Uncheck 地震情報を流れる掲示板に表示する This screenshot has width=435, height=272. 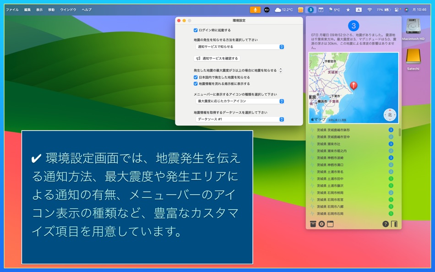click(196, 83)
